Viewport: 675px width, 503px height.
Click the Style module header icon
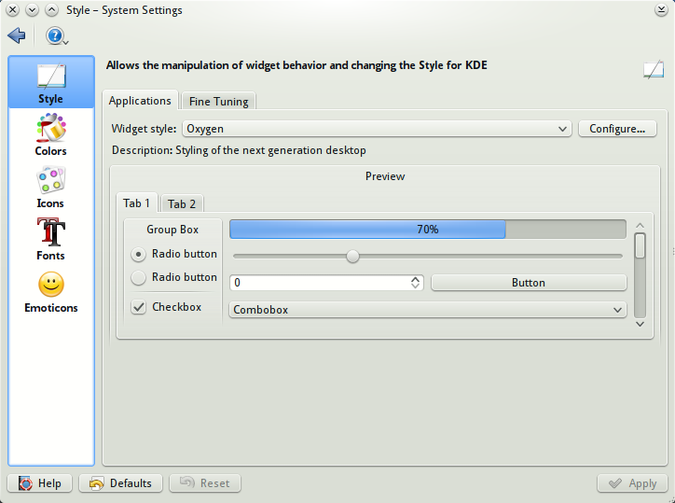coord(654,70)
